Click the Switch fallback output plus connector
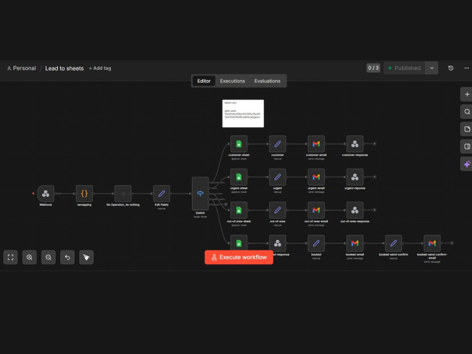472x354 pixels. click(x=226, y=205)
